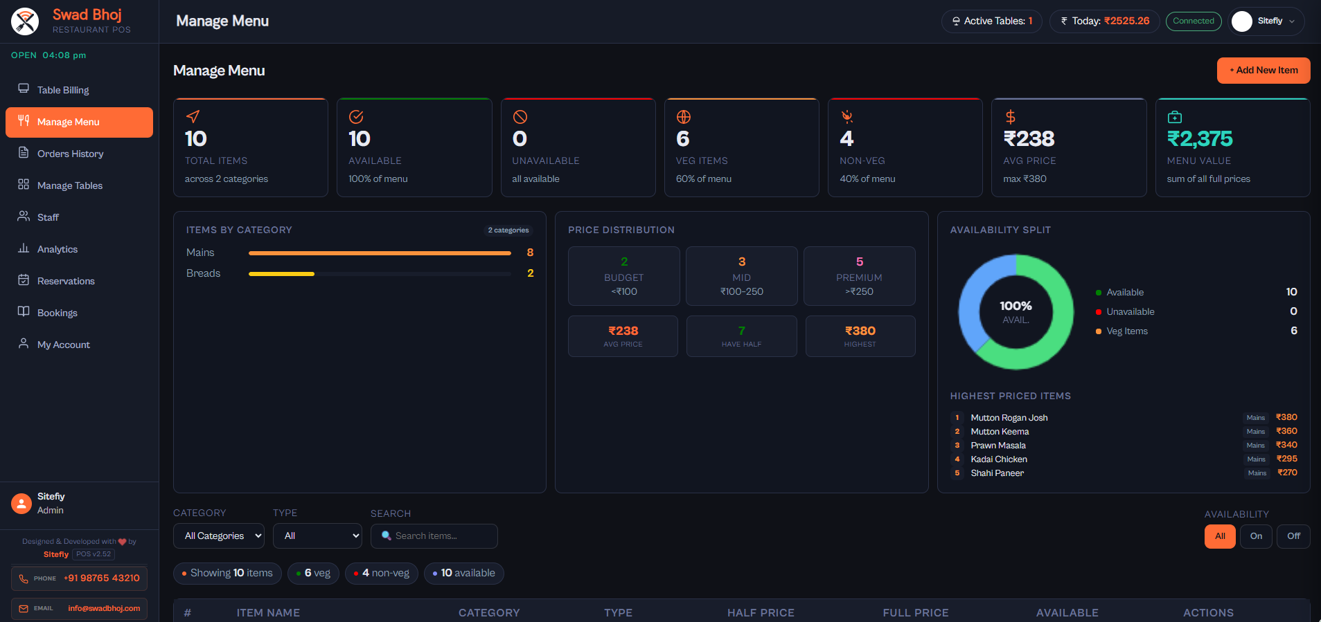Screen dimensions: 1321x622
Task: Click the Analytics bar chart icon
Action: point(24,248)
